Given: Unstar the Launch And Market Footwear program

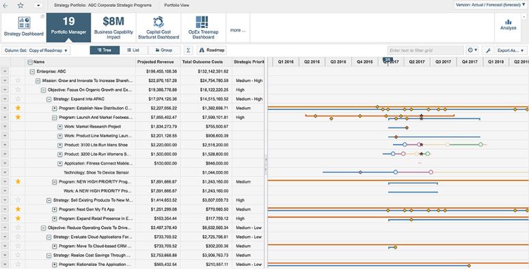Looking at the screenshot, I should [x=18, y=117].
